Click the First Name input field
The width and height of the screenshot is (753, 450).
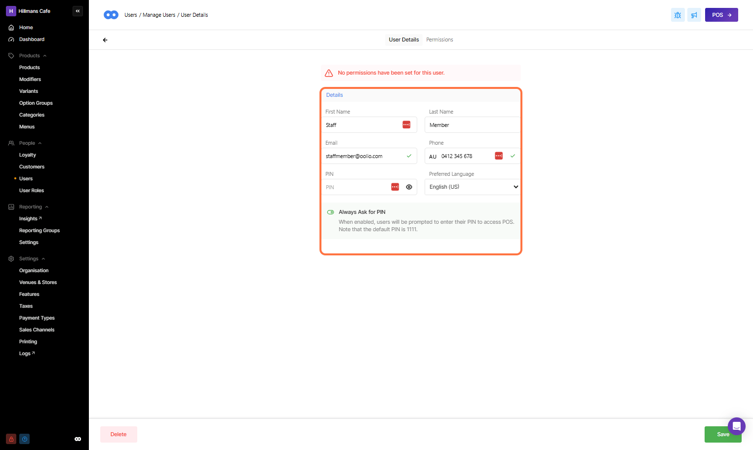pos(369,125)
